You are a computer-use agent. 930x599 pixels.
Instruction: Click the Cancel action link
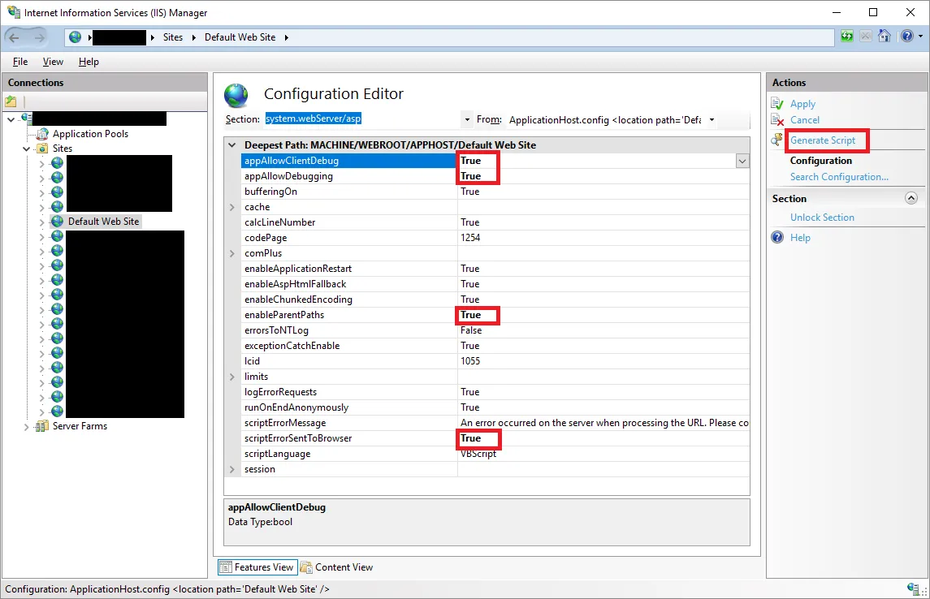[x=804, y=119]
